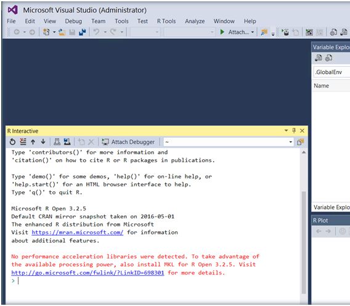This screenshot has height=306, width=350.
Task: Open the solution platforms combo box
Action: pos(189,33)
